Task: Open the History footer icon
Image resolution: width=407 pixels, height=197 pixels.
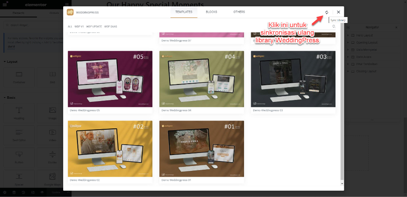Action: point(23,192)
